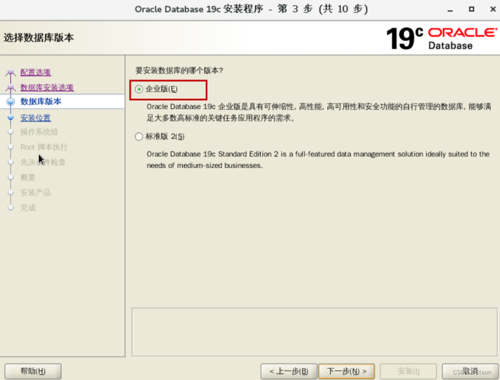Click the current 数据库版本 step bullet icon

11,102
